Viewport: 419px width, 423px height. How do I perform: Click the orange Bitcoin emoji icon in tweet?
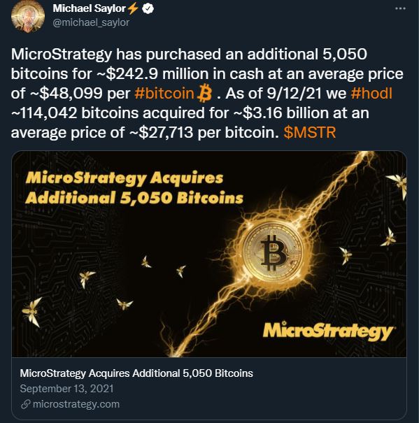(x=204, y=94)
